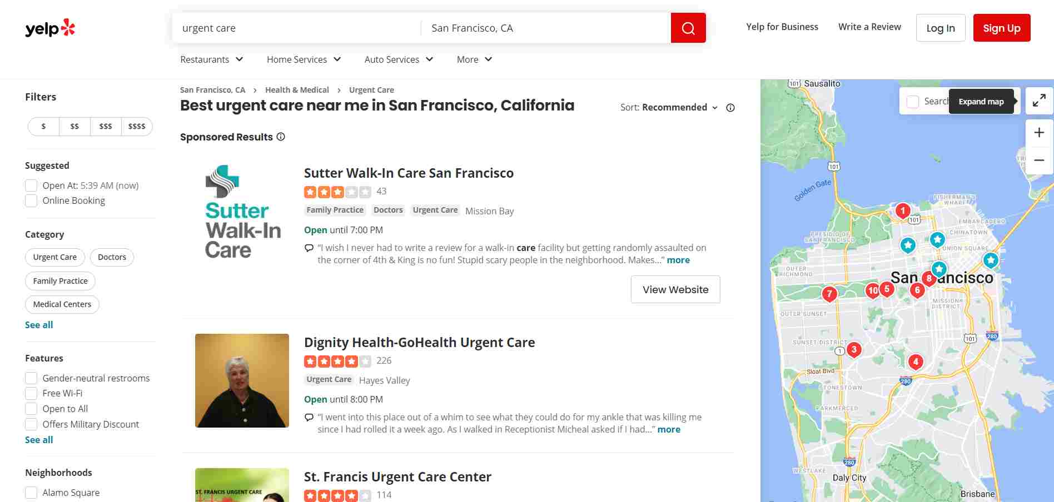The image size is (1054, 502).
Task: Zoom in on the map with plus icon
Action: [x=1038, y=132]
